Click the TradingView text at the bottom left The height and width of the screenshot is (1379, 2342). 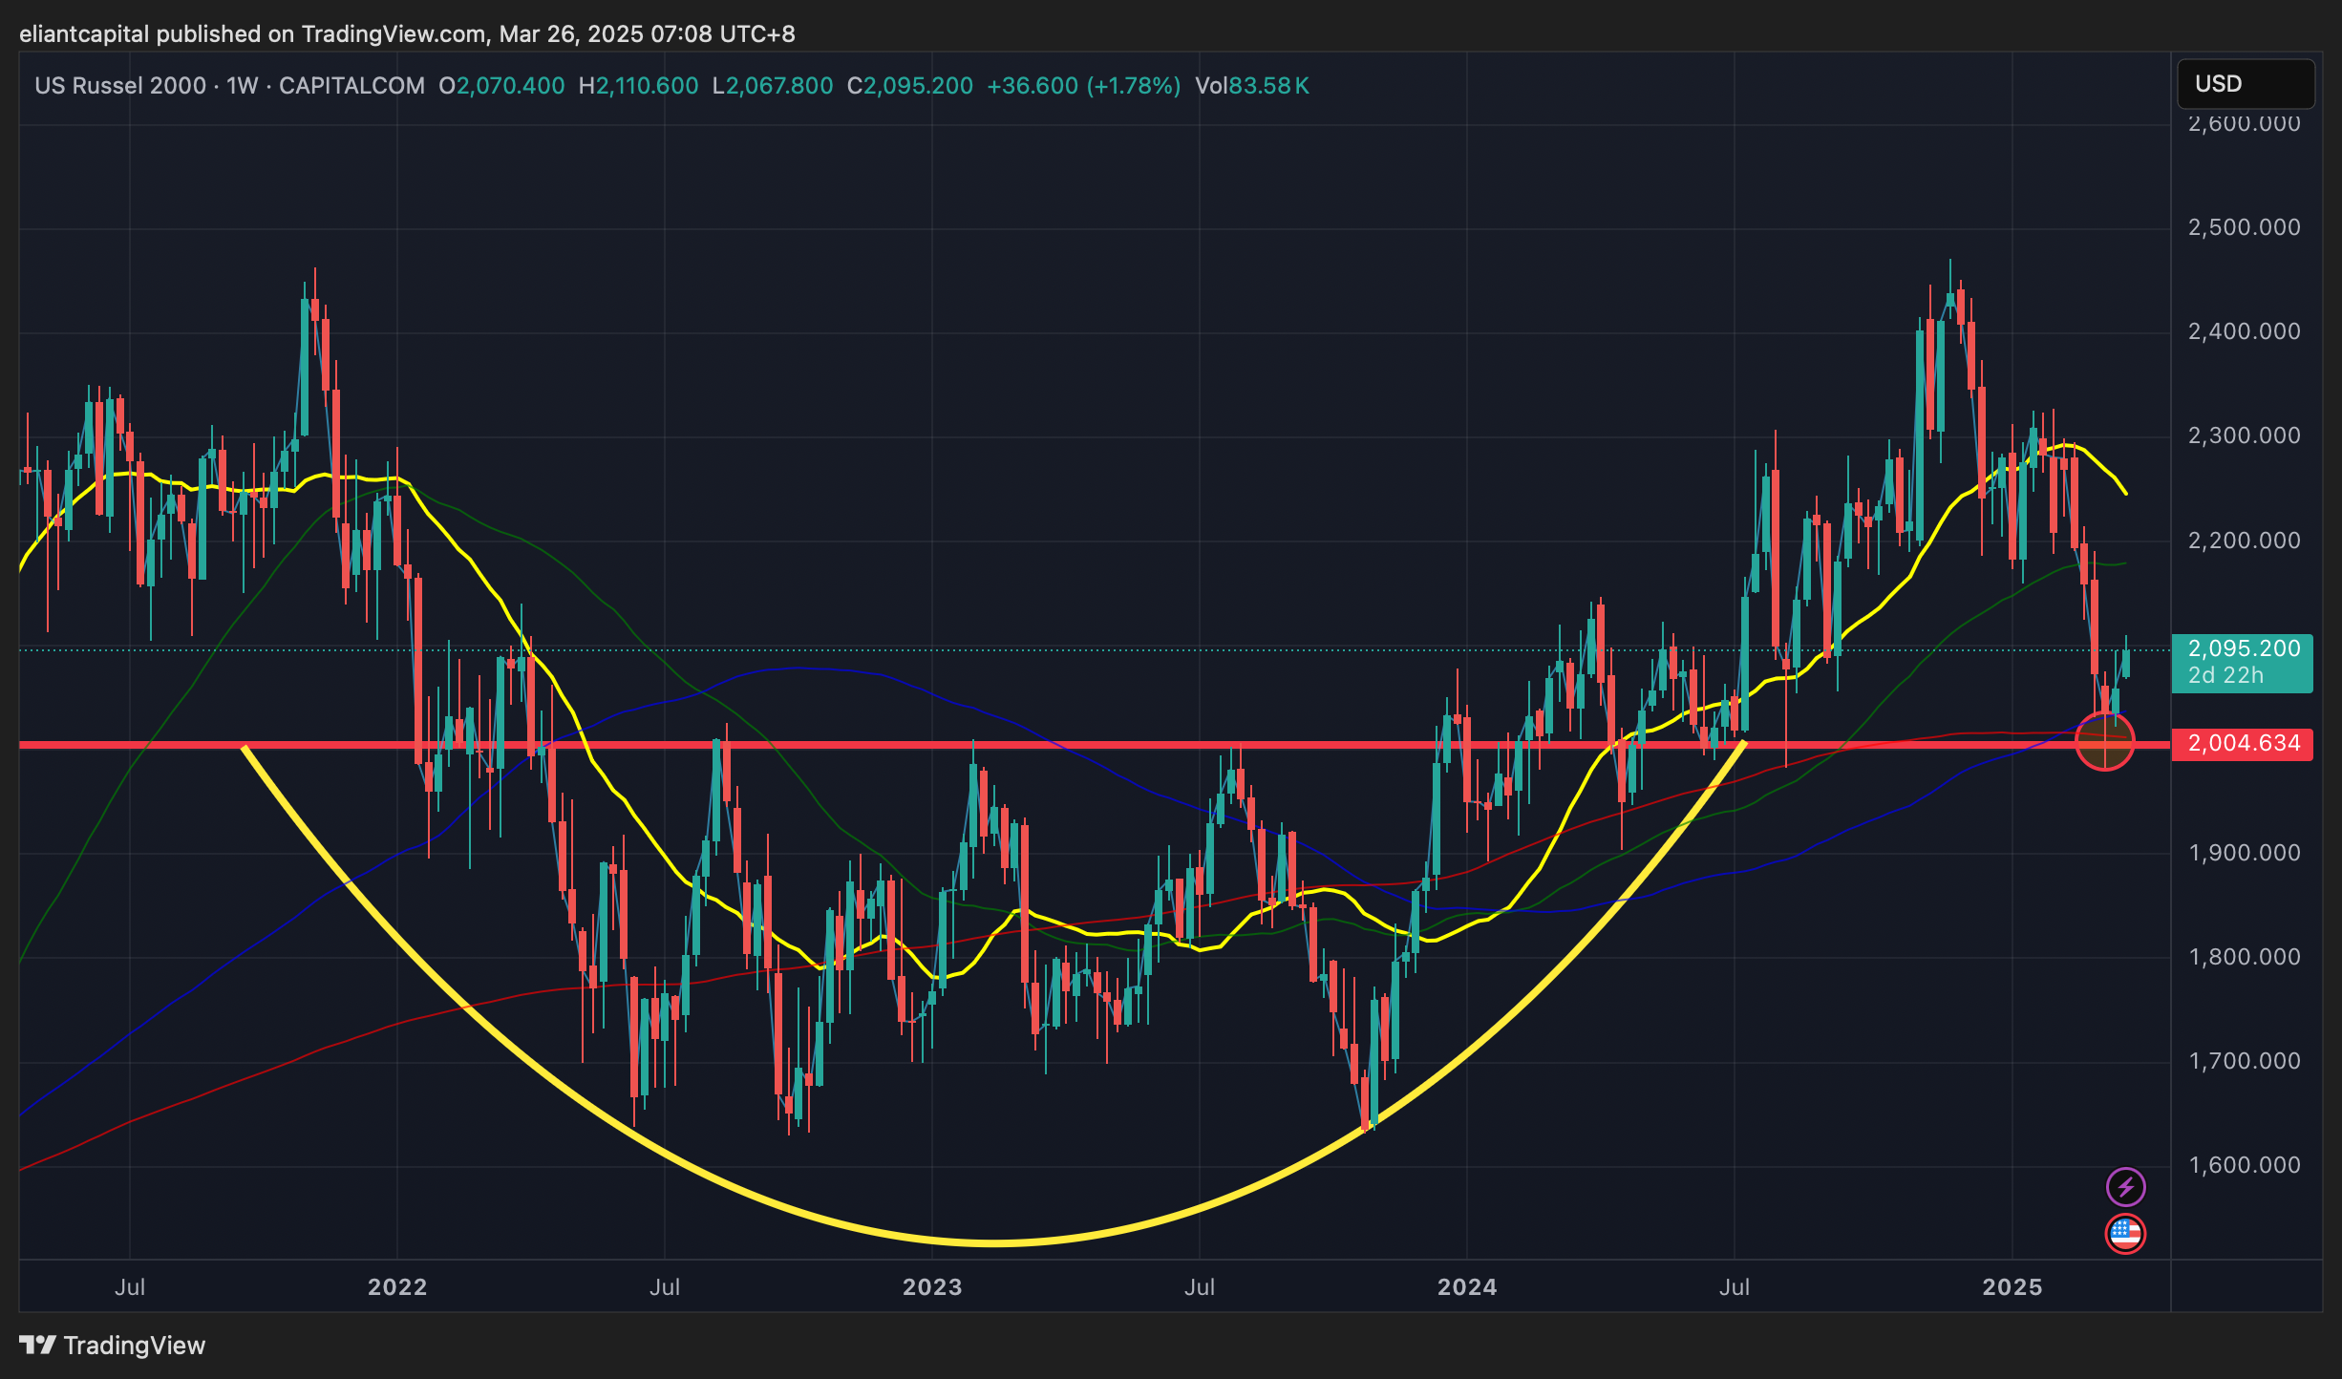click(x=134, y=1346)
